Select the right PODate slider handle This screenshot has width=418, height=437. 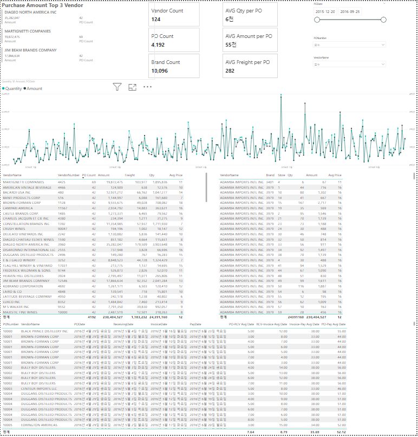coord(383,20)
